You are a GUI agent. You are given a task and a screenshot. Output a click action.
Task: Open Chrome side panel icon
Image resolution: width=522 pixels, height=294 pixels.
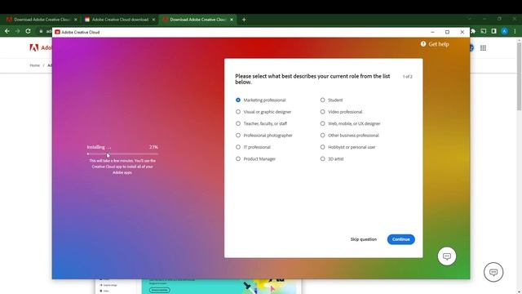[x=494, y=31]
